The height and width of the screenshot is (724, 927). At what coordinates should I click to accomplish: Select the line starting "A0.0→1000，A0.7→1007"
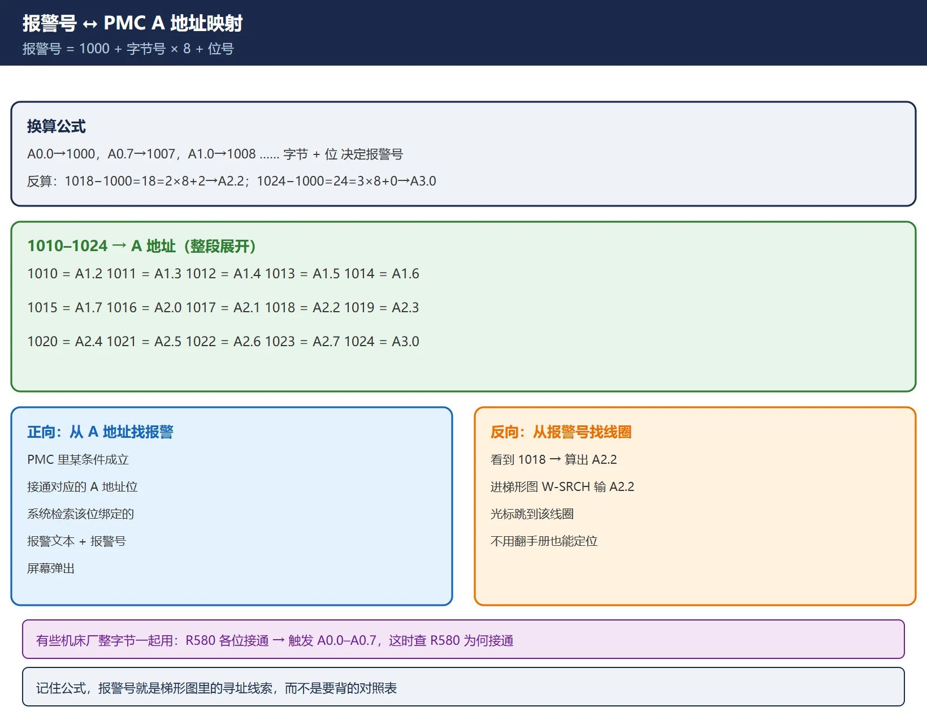215,154
